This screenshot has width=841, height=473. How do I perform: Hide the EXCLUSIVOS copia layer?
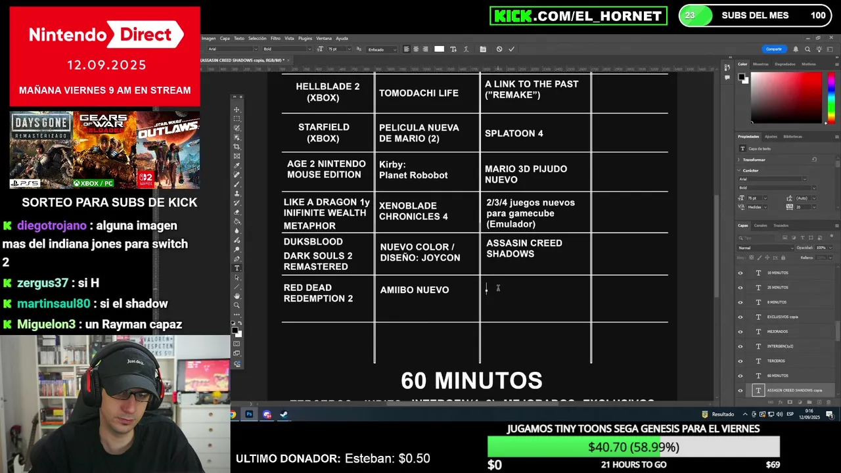(740, 317)
